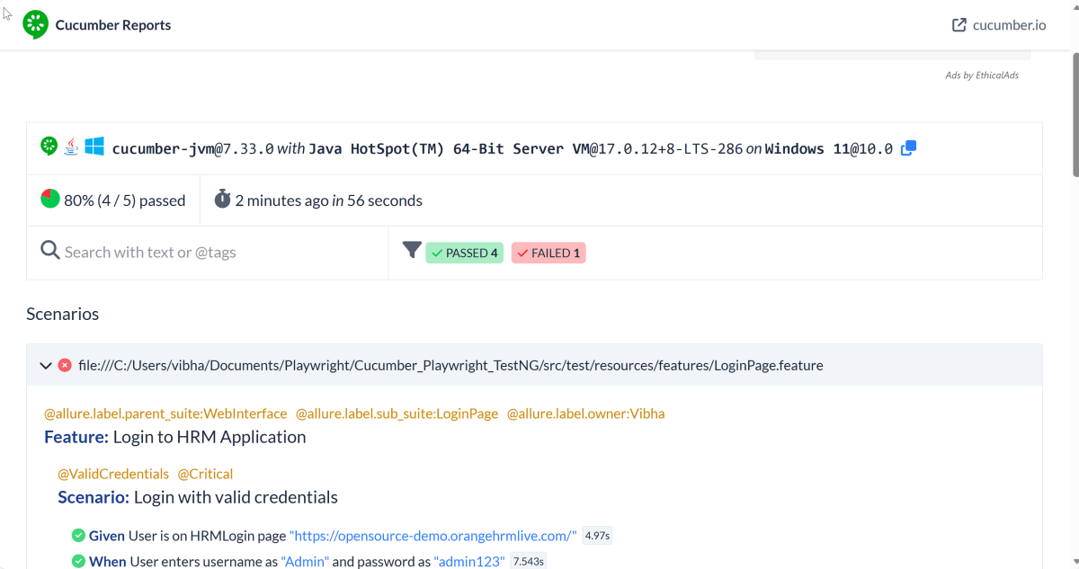
Task: Click the LoginPage.feature file path header
Action: pyautogui.click(x=450, y=366)
